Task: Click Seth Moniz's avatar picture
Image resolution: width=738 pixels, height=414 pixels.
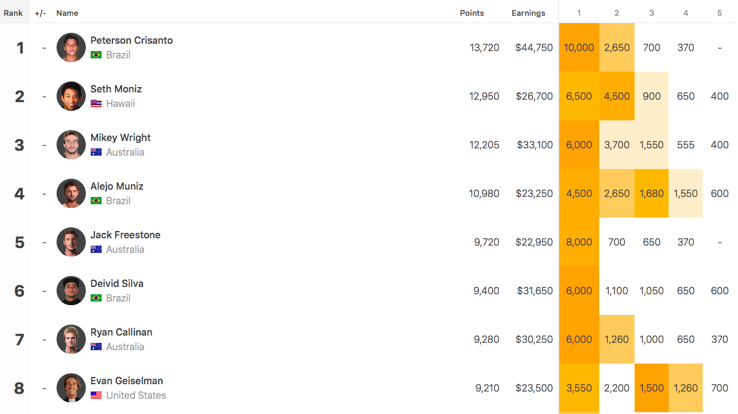Action: point(71,96)
